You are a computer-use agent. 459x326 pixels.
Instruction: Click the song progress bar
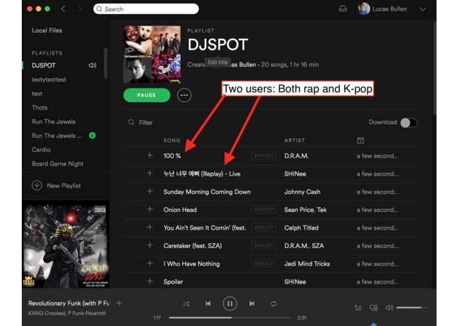coord(230,317)
